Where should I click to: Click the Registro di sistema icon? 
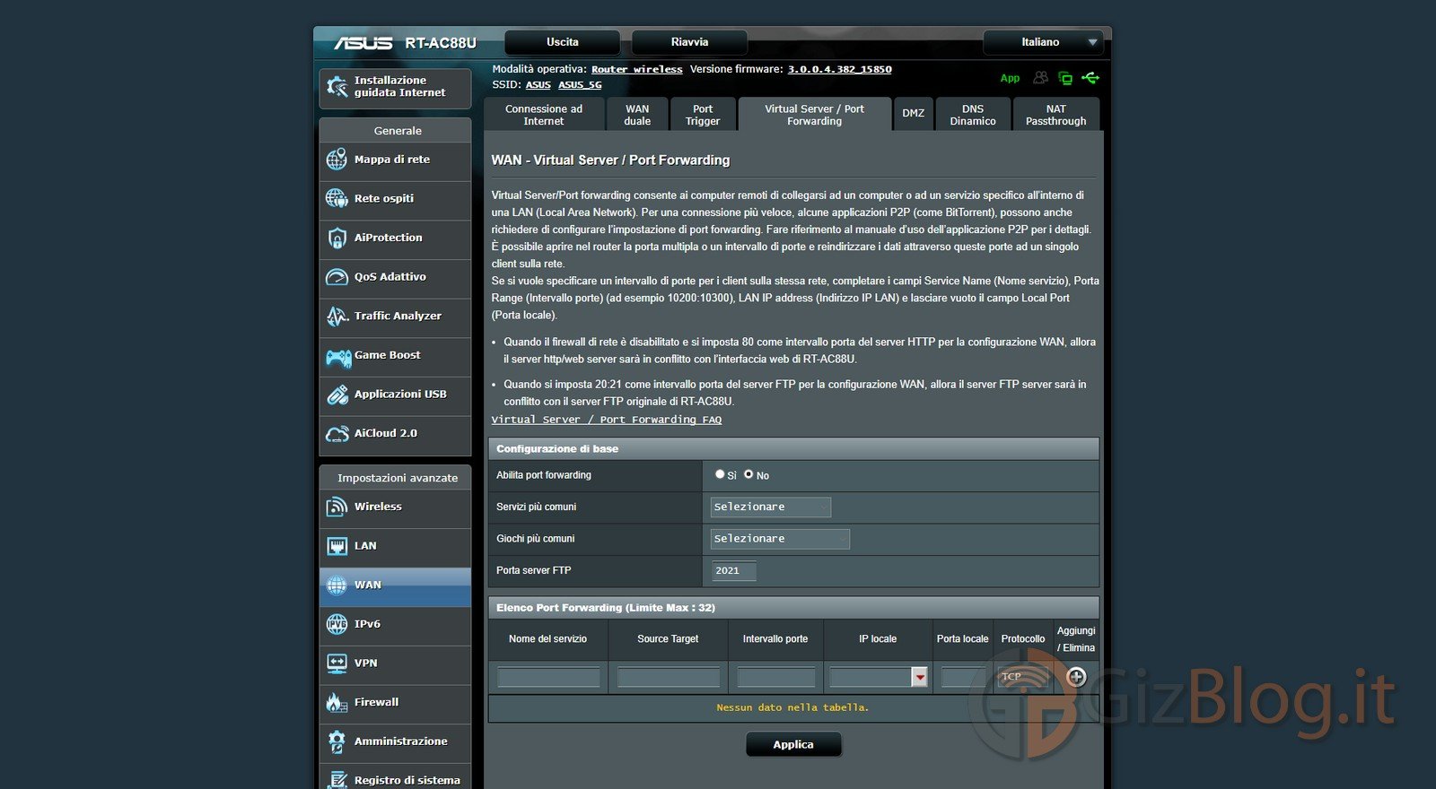(x=337, y=780)
